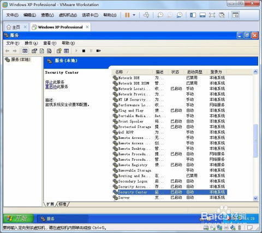Open VMware 选项卡(T) menu

coord(90,15)
